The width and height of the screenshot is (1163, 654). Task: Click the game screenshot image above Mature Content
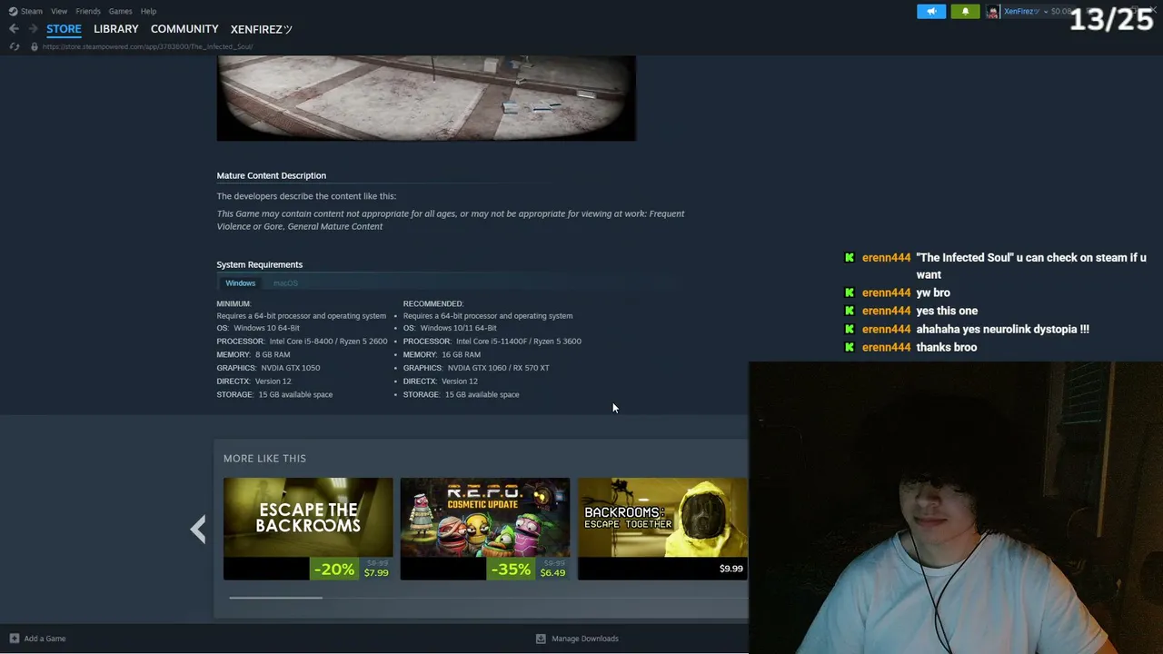click(x=426, y=98)
